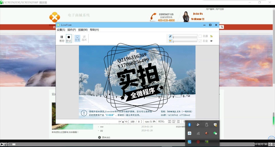Screen dimensions: 275x147
Task: Toggle the speaker audio icon in LiveView
Action: [170, 41]
